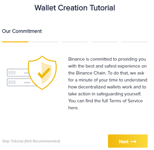
Task: Click the 'Wallet Creation Tutorial' title
Action: pos(75,8)
